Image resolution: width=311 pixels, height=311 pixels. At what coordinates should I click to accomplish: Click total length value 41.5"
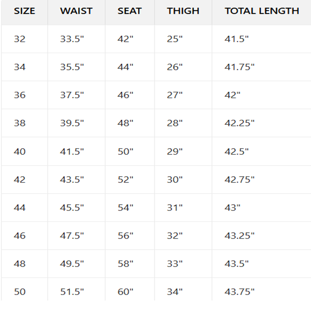236,39
